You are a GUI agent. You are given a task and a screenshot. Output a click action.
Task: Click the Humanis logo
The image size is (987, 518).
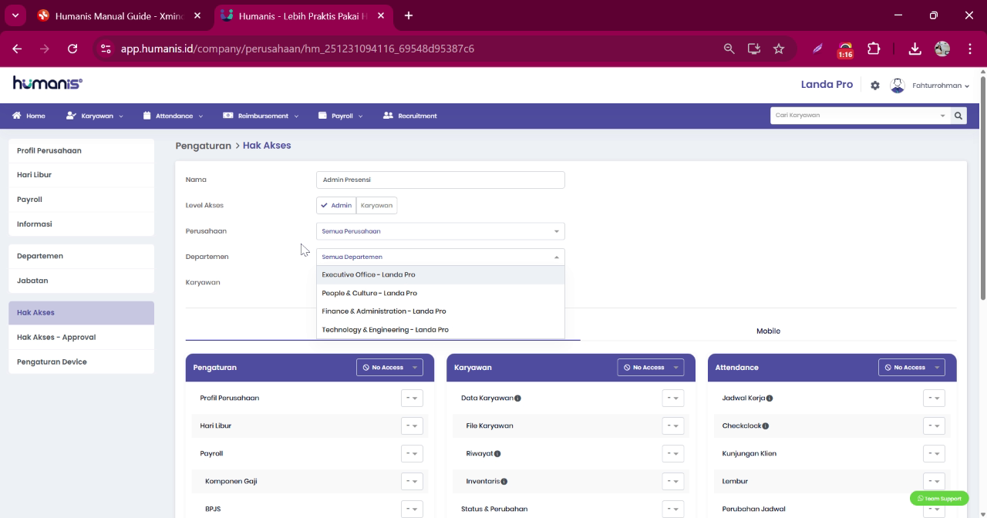click(x=48, y=83)
